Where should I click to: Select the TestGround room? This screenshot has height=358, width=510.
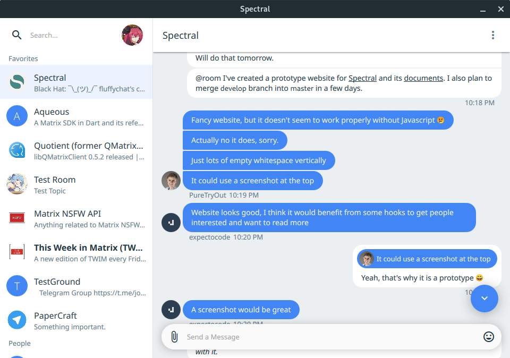[76, 286]
